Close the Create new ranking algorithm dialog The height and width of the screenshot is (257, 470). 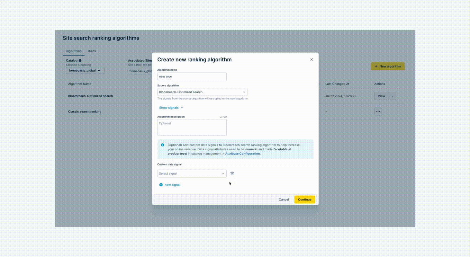(x=312, y=59)
